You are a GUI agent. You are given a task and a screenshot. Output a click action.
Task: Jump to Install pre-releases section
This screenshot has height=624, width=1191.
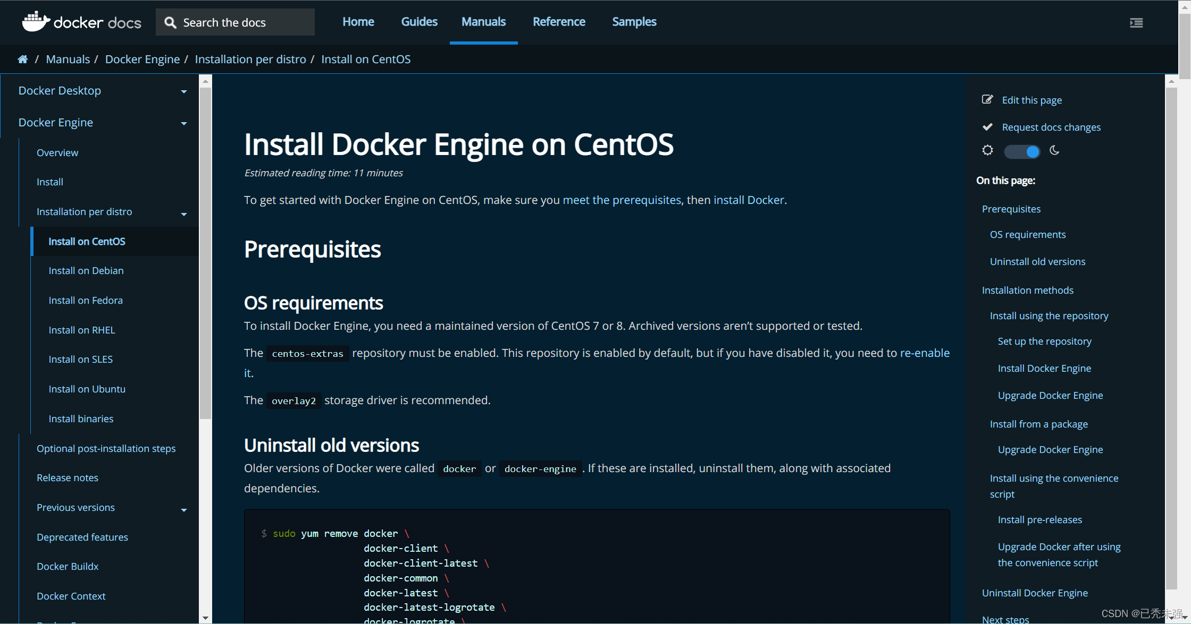pyautogui.click(x=1039, y=519)
